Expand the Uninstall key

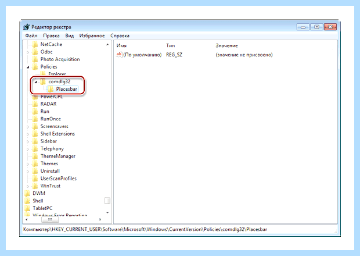(x=28, y=172)
